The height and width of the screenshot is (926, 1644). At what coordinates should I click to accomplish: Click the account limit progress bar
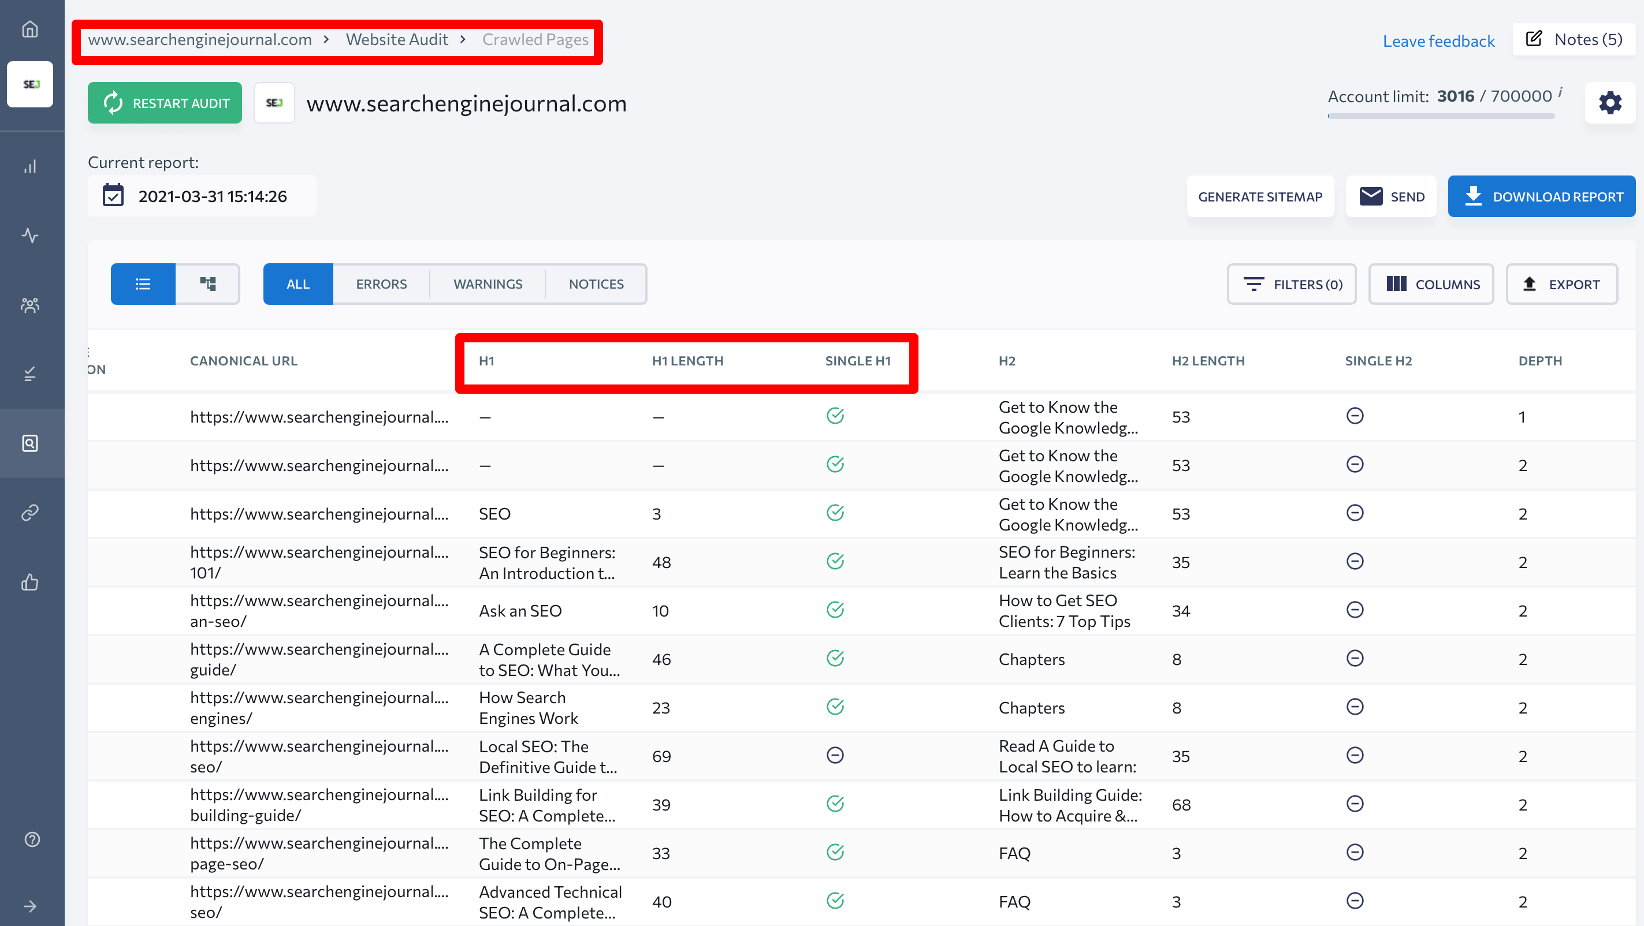point(1441,116)
